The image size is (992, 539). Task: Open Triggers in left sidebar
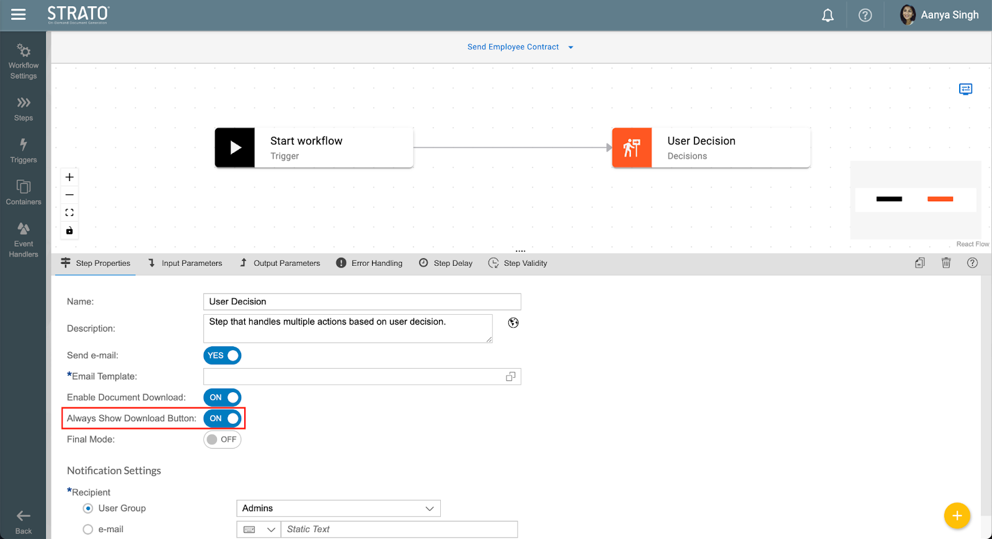[x=24, y=151]
